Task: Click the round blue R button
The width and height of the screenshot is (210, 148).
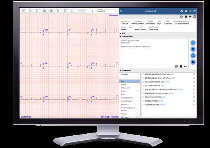Action: pyautogui.click(x=193, y=49)
